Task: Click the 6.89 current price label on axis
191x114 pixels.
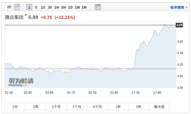Action: point(179,25)
